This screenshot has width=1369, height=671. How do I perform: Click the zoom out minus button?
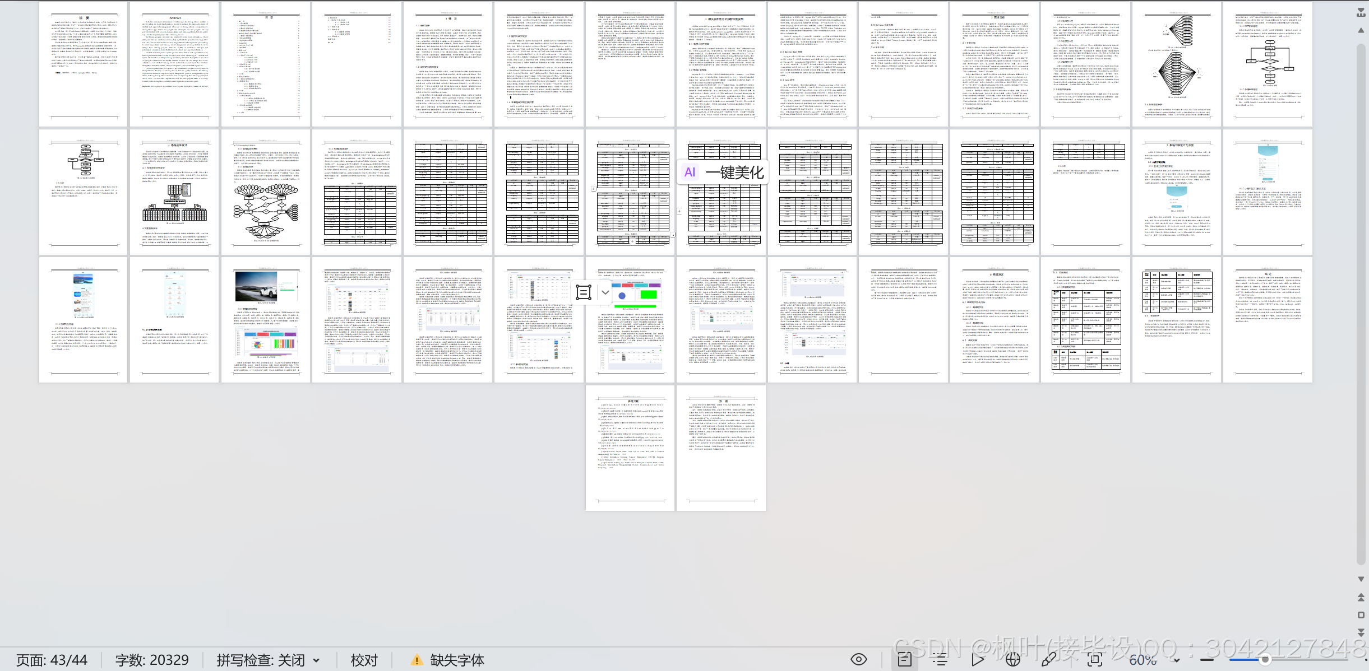1206,660
